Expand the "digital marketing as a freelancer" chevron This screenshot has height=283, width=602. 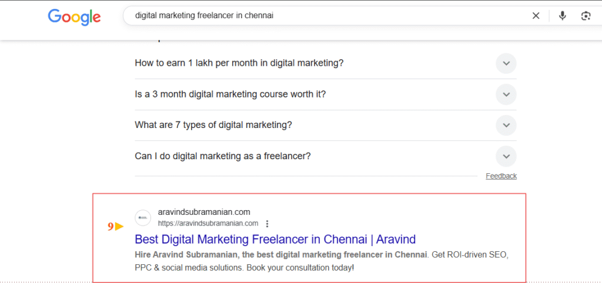(x=506, y=156)
